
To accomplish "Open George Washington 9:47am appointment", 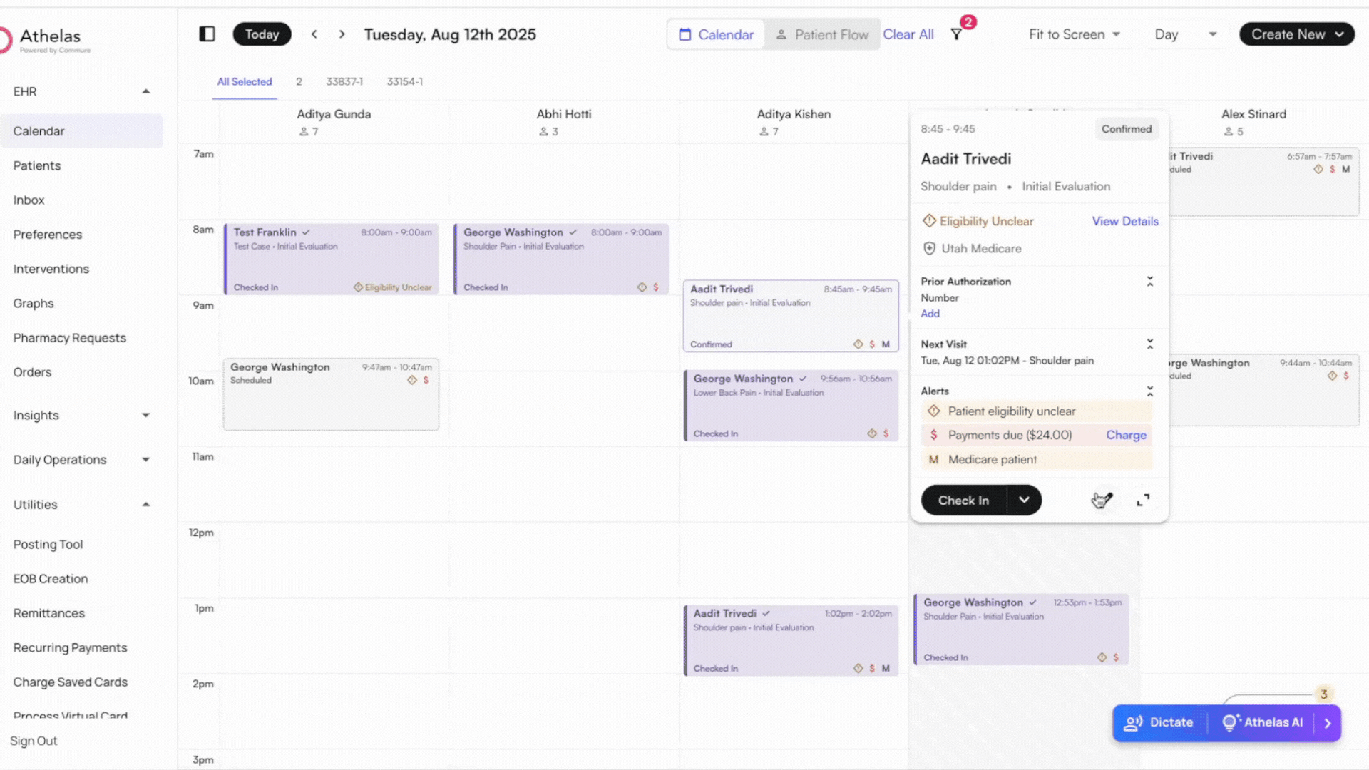I will tap(331, 394).
